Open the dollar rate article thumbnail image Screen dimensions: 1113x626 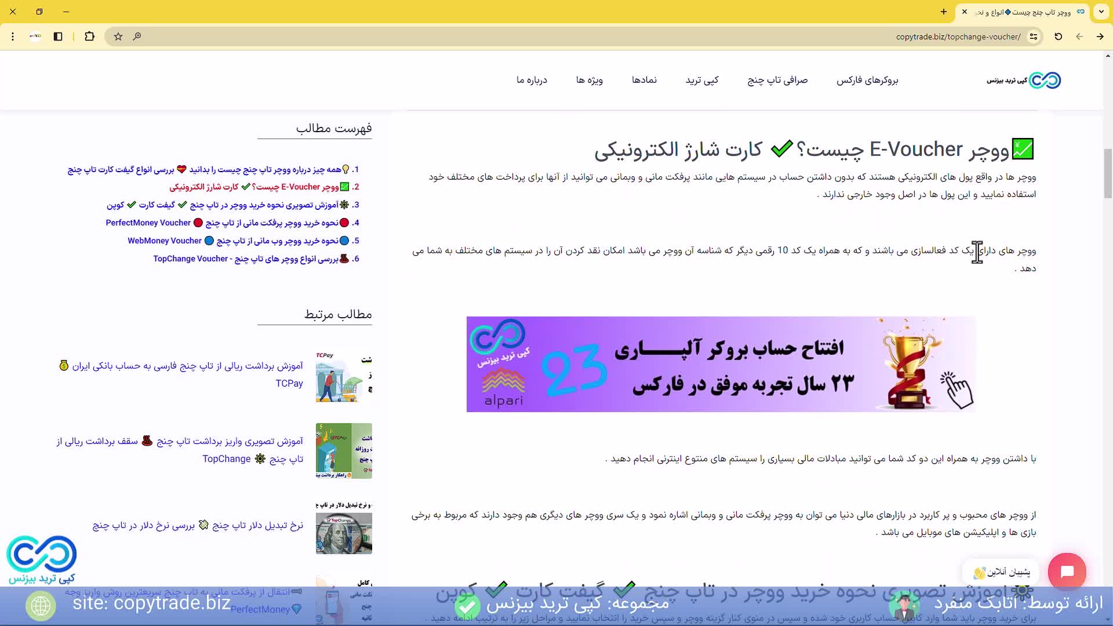pos(344,532)
